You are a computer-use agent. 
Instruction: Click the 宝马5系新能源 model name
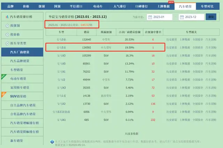(x=61, y=112)
